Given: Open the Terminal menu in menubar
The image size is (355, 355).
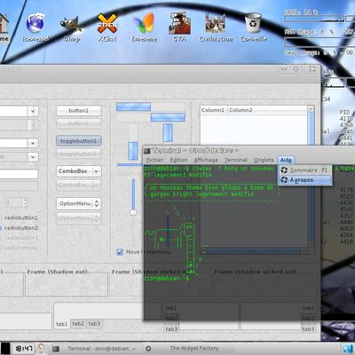Looking at the screenshot, I should coord(236,160).
